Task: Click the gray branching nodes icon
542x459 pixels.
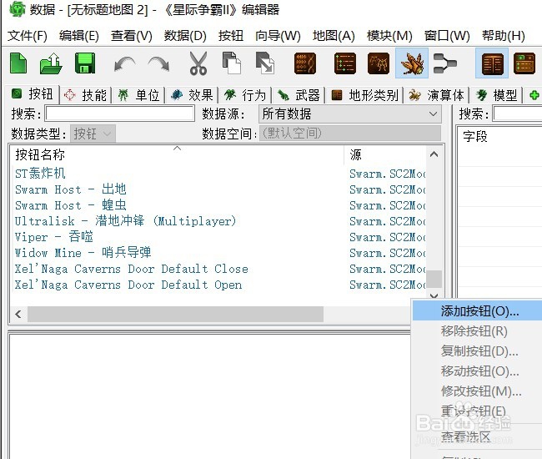Action: point(445,63)
